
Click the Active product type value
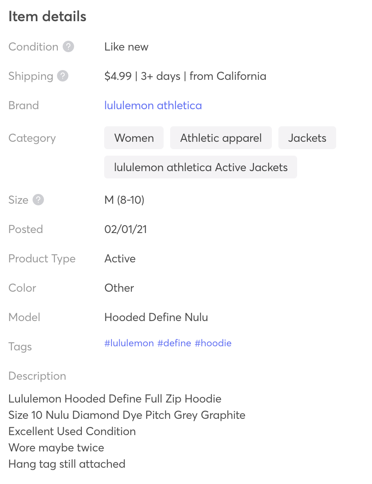pyautogui.click(x=120, y=258)
